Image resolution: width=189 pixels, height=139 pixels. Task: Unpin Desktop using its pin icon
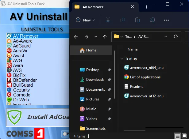coord(109,70)
